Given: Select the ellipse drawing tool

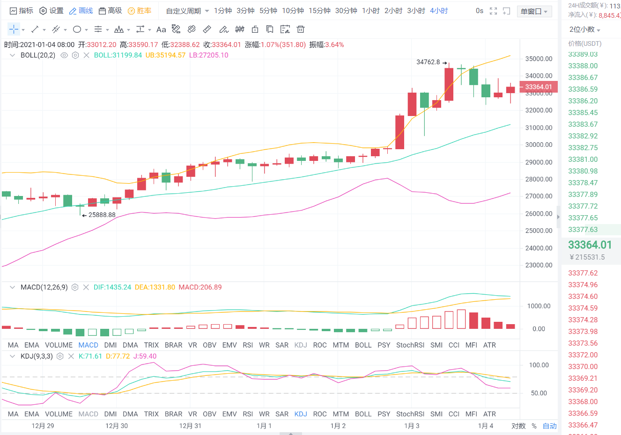Looking at the screenshot, I should [x=76, y=29].
